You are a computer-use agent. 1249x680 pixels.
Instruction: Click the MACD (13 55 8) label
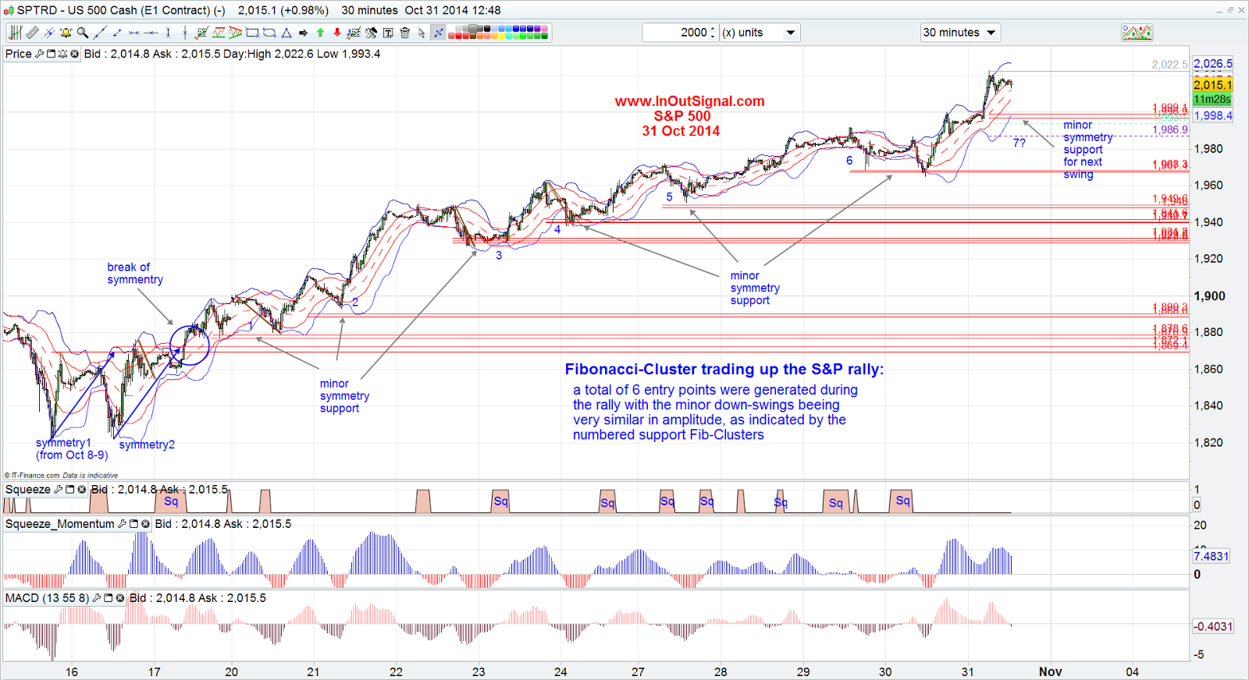pos(48,598)
